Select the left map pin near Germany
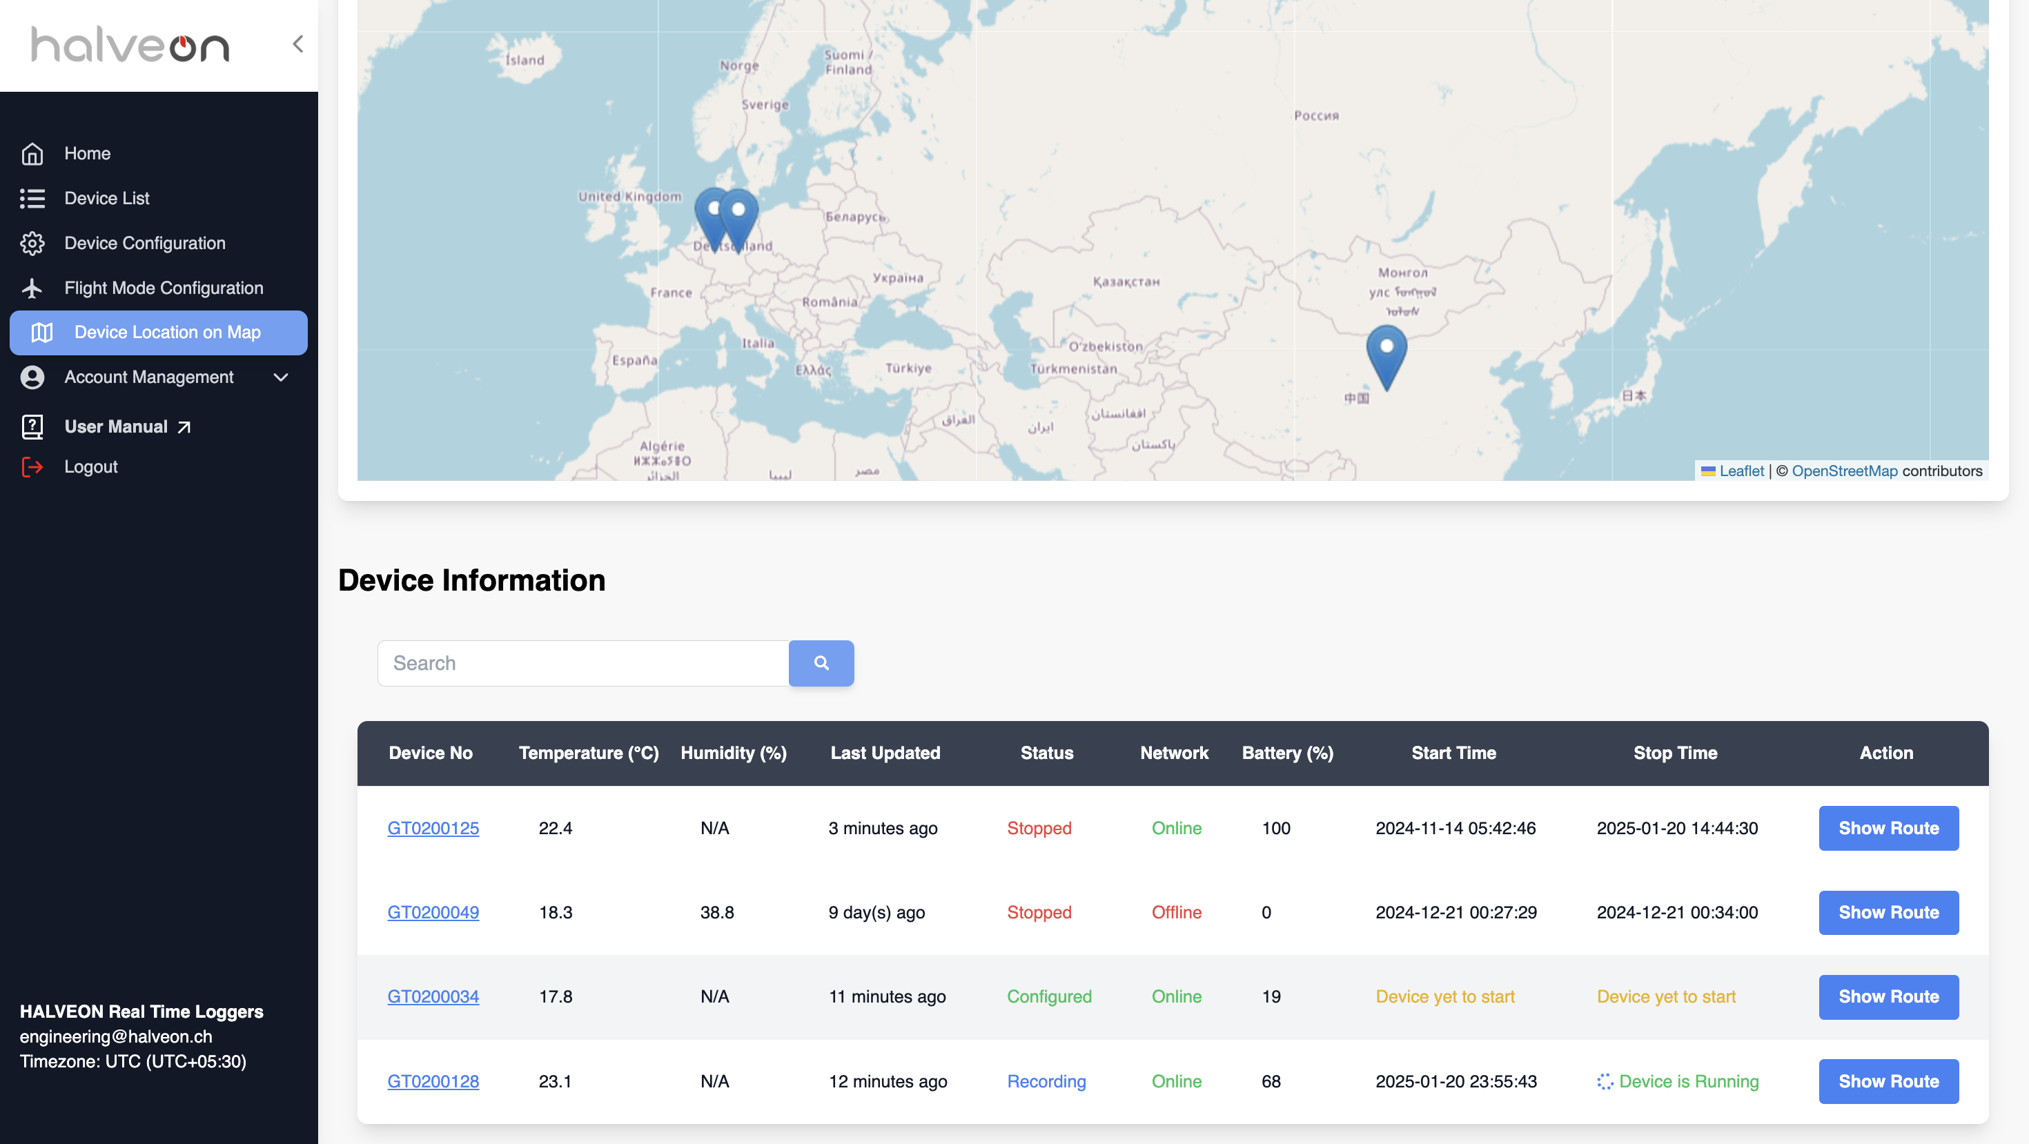Image resolution: width=2029 pixels, height=1144 pixels. (712, 219)
